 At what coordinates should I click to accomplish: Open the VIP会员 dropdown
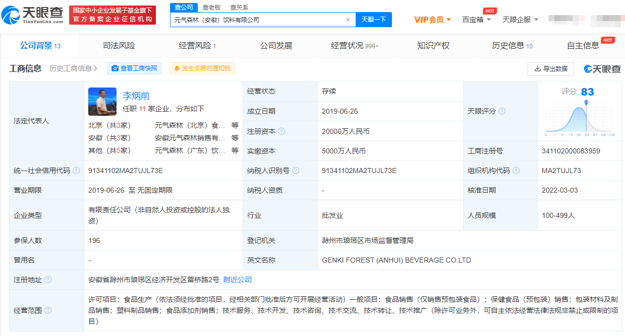coord(432,20)
